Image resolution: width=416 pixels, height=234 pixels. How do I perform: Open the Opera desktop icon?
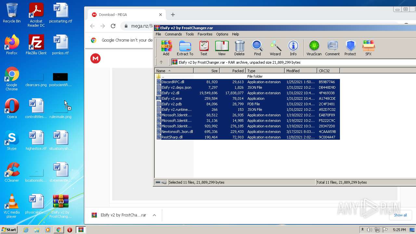pos(12,109)
